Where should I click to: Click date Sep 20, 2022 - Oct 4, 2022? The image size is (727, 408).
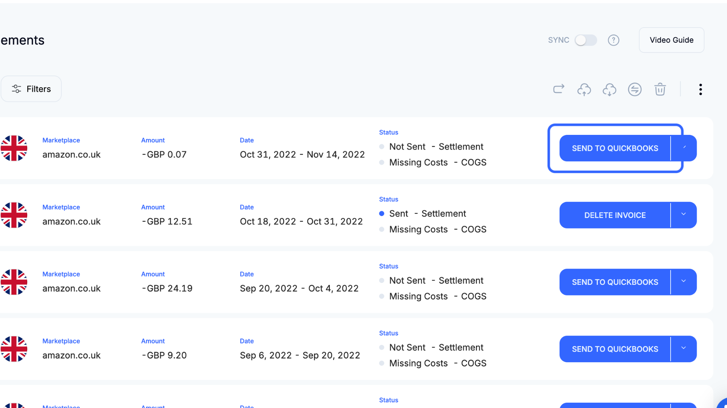coord(299,288)
